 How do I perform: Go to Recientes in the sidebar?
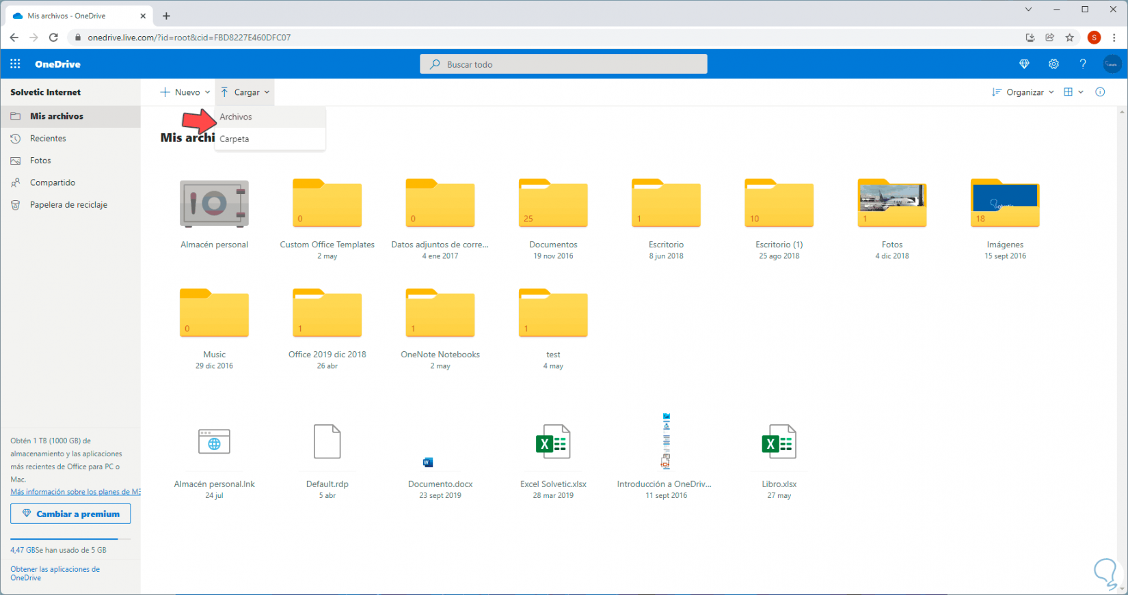coord(70,138)
